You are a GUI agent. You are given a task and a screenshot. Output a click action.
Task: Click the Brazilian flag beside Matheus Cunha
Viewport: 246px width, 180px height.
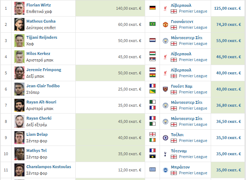pyautogui.click(x=152, y=24)
